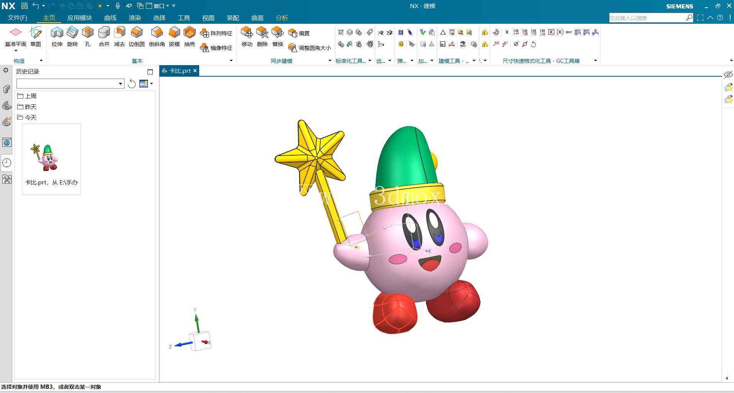
Task: Open 镜像特征 mirror feature
Action: click(x=216, y=48)
